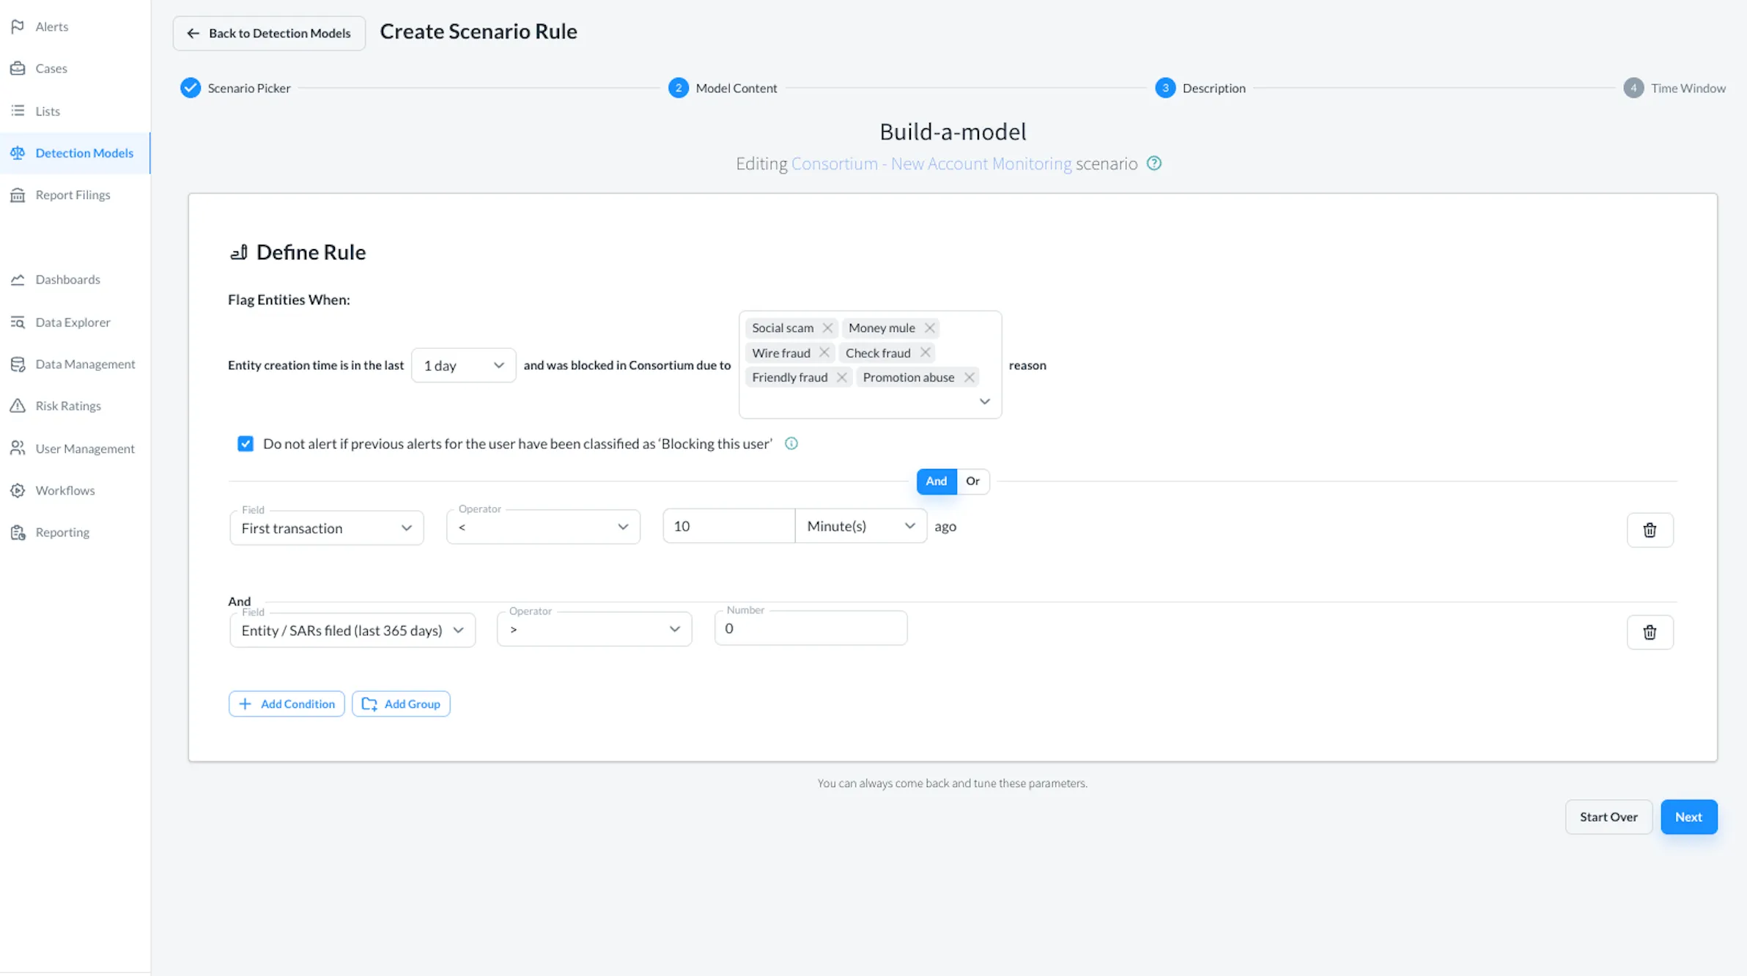Open Data Explorer in the sidebar
Screen dimensions: 1747x976
coord(73,322)
